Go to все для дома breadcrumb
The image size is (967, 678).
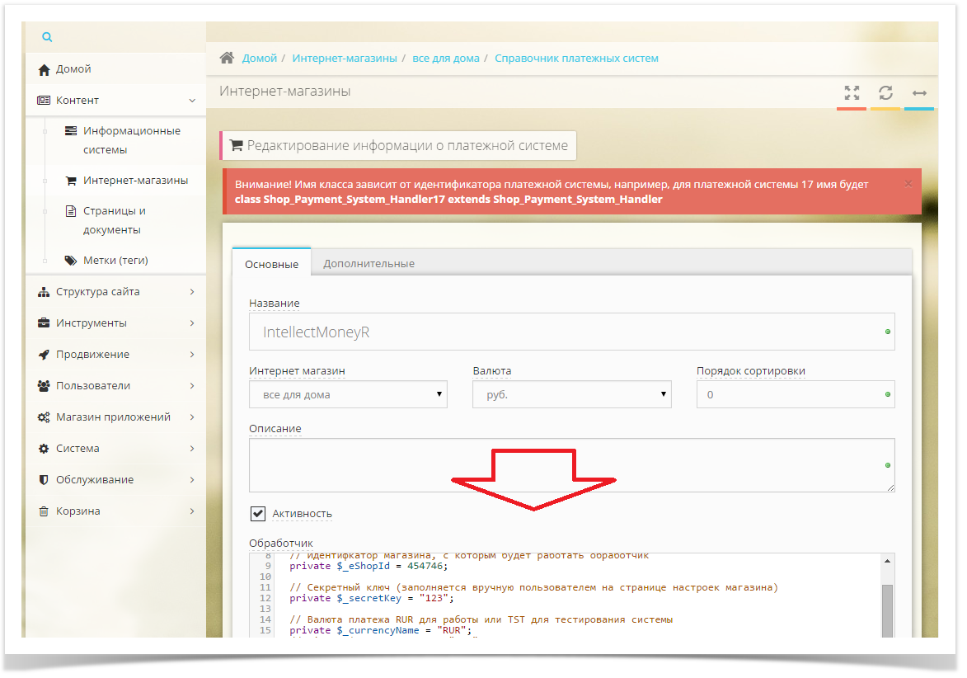point(445,59)
